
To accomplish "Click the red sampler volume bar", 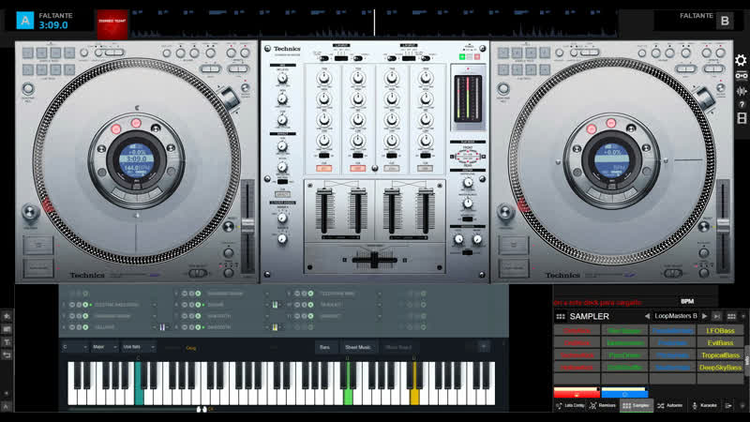I will [x=577, y=393].
